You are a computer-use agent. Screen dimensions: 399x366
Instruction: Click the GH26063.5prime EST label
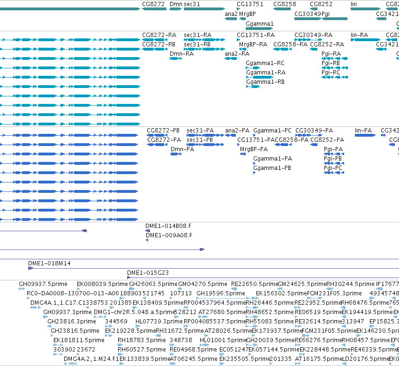(153, 284)
